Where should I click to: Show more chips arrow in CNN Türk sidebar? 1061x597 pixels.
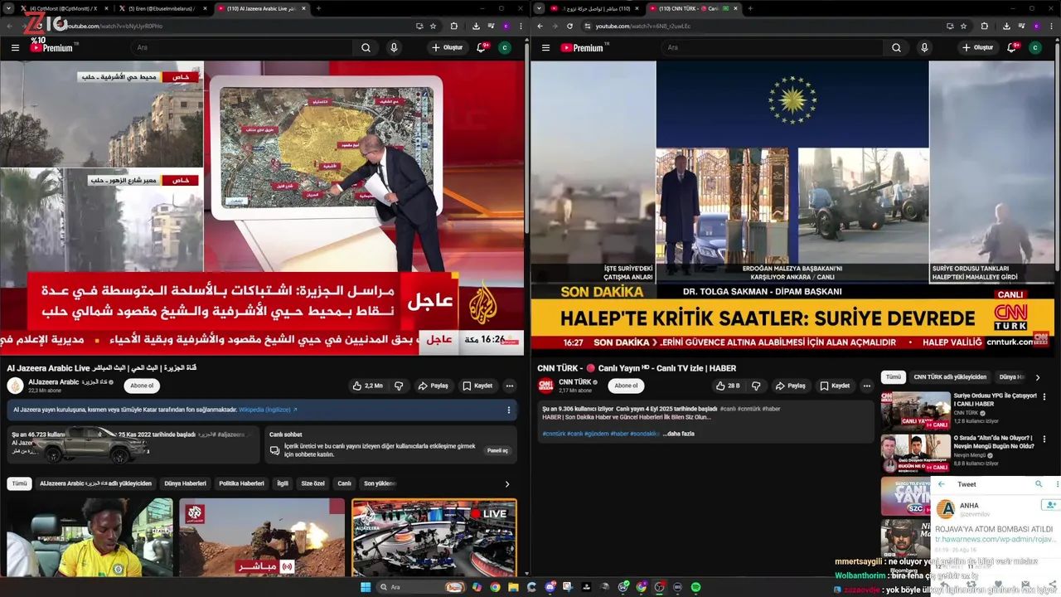coord(1038,377)
